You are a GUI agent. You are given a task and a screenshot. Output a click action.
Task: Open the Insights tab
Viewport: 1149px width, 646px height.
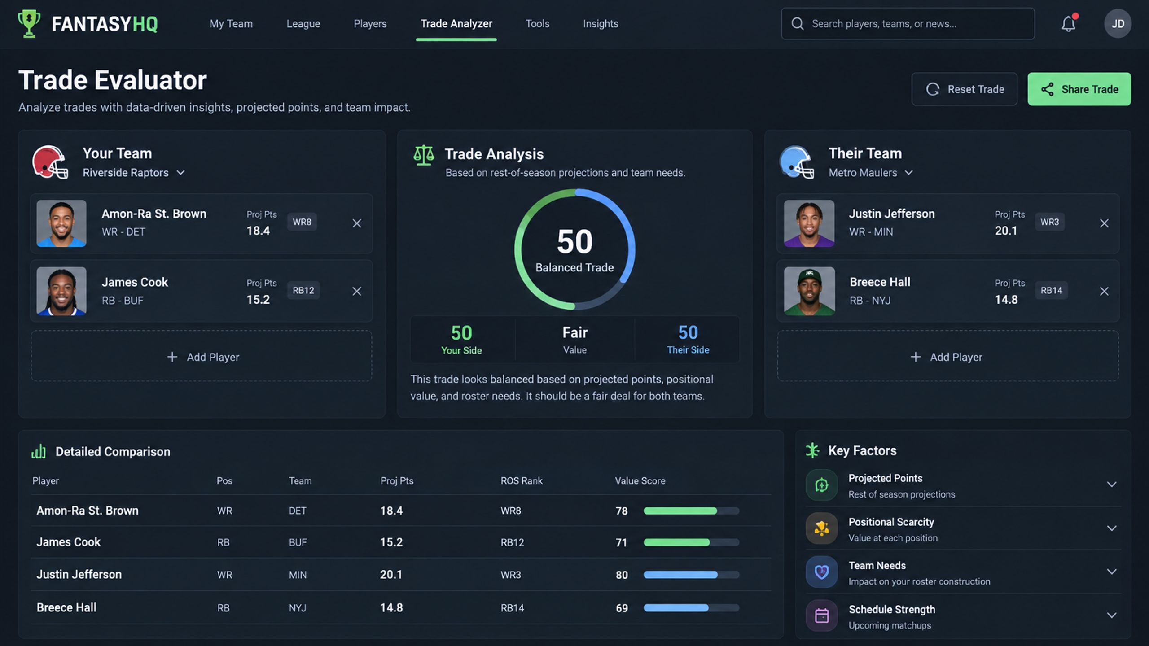[x=601, y=24]
